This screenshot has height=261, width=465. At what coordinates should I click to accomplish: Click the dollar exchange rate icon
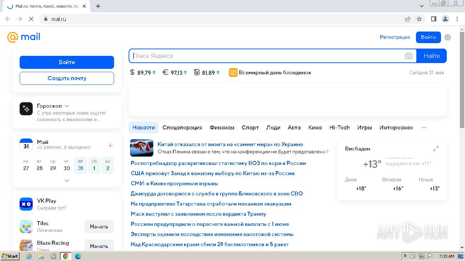[132, 72]
